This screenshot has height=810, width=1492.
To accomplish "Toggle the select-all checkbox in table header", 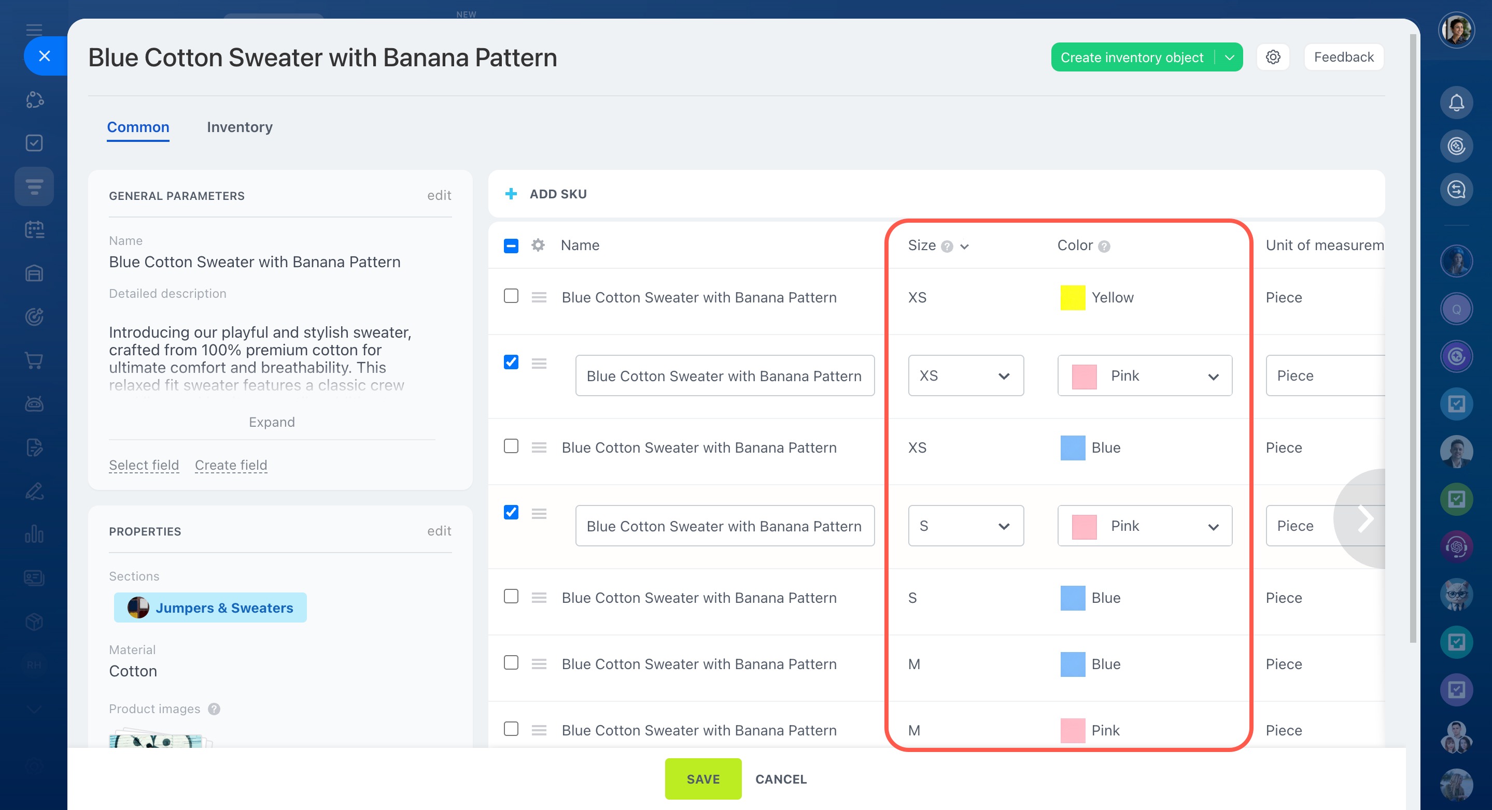I will click(511, 246).
